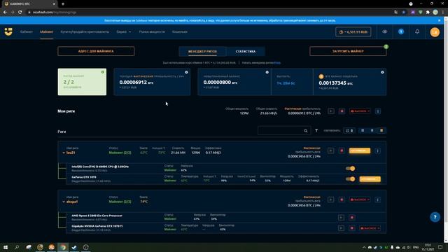Open Windows taskbar search icon
448x252 pixels.
(17, 247)
